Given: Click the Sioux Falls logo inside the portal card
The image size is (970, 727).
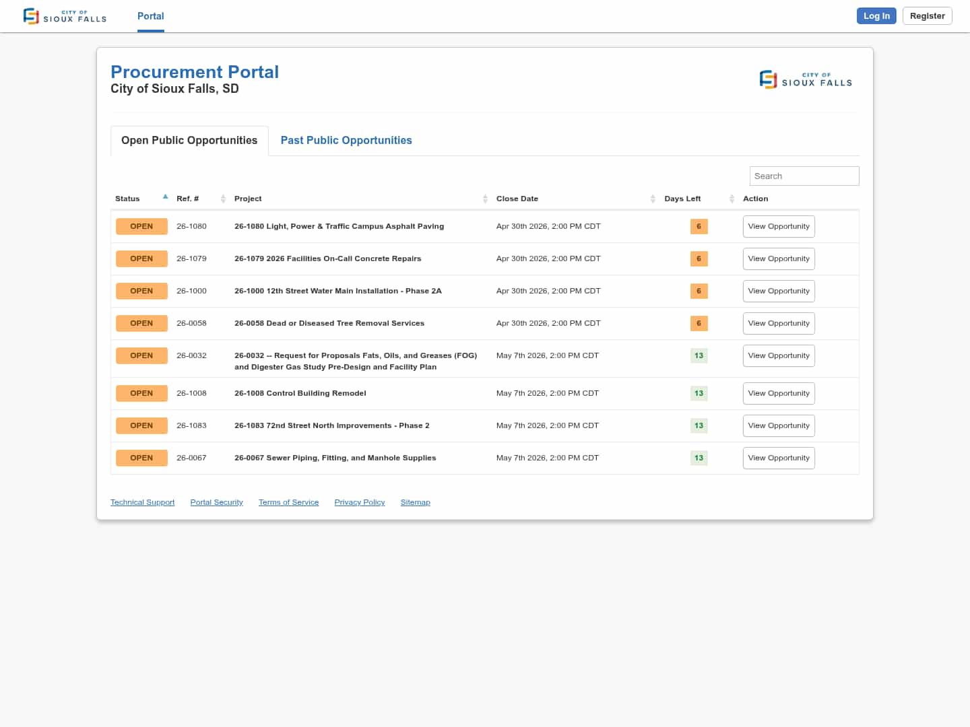Looking at the screenshot, I should tap(806, 79).
